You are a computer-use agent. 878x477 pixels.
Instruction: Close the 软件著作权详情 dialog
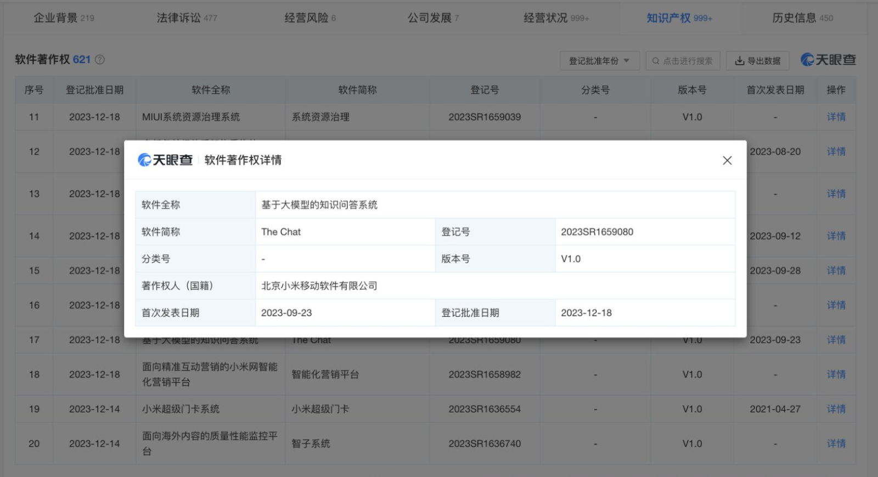(727, 160)
